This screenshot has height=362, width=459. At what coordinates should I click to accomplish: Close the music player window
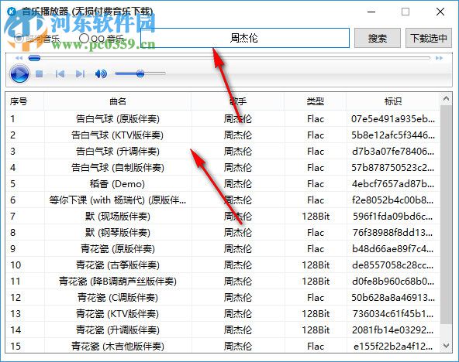point(440,12)
